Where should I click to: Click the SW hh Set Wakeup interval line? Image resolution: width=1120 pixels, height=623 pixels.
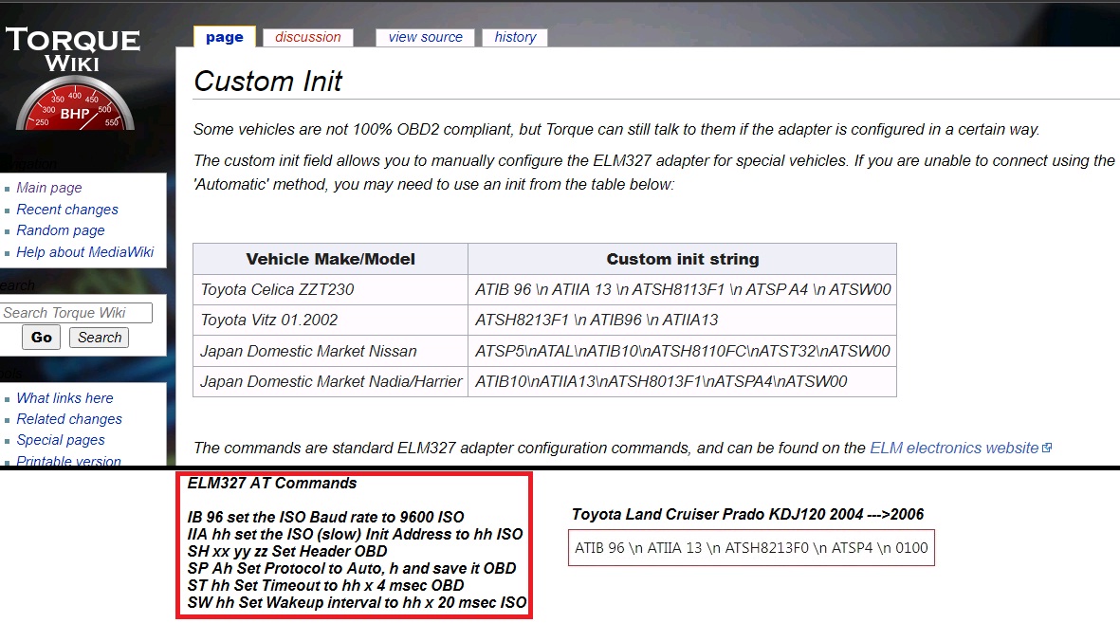pos(357,603)
